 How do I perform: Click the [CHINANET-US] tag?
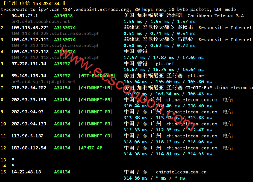(x=96, y=88)
